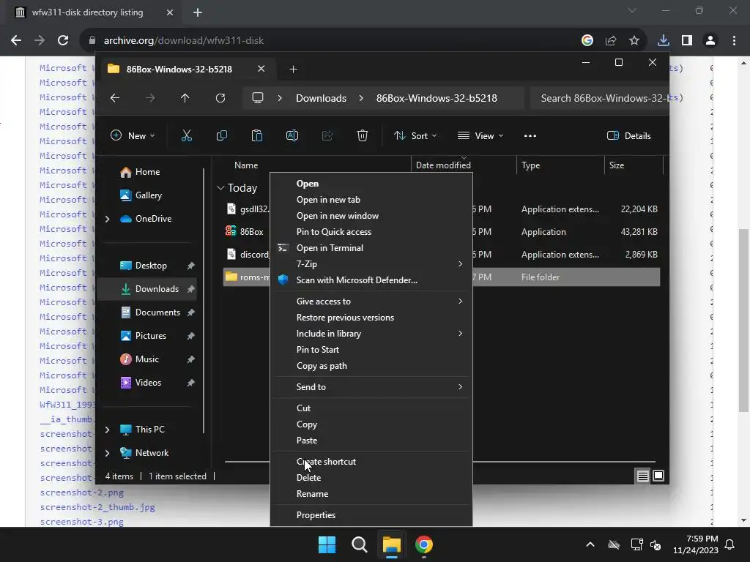Image resolution: width=750 pixels, height=562 pixels.
Task: Go up one folder level in Explorer
Action: (x=185, y=98)
